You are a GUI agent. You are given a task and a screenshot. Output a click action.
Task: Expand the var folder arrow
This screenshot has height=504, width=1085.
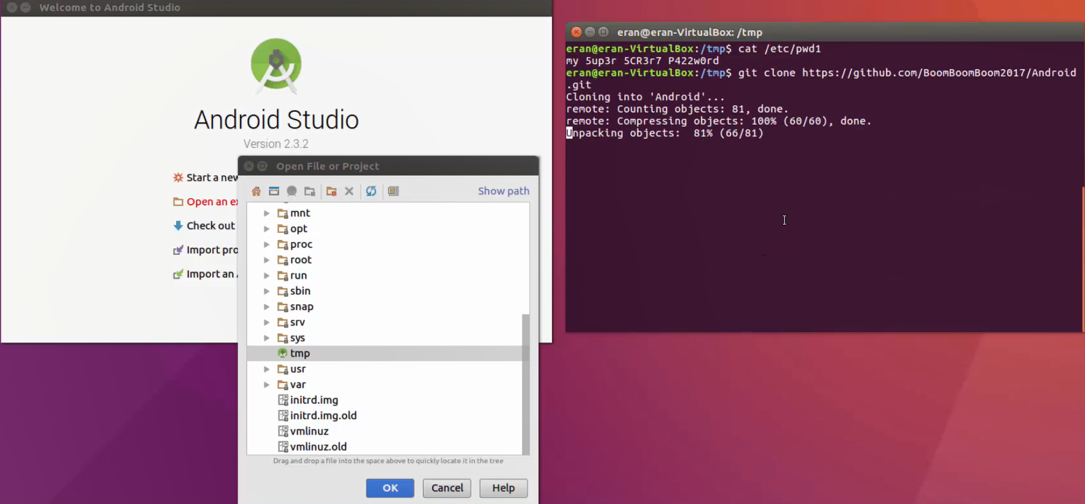267,384
